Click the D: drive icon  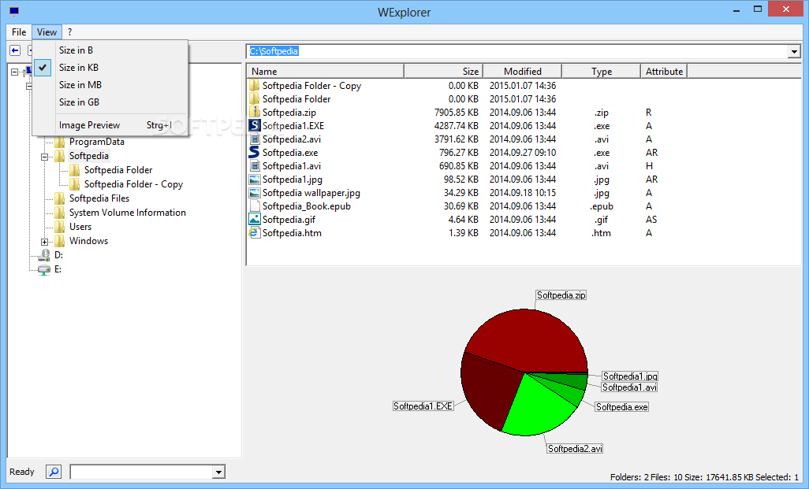tap(44, 255)
